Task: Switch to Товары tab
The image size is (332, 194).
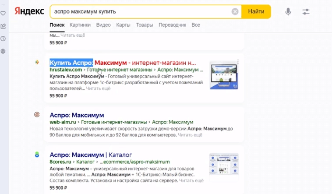Action: (145, 25)
